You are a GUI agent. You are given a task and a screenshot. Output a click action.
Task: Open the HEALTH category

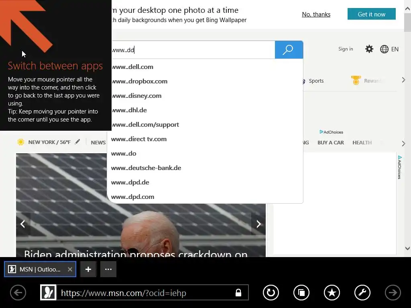coord(362,142)
